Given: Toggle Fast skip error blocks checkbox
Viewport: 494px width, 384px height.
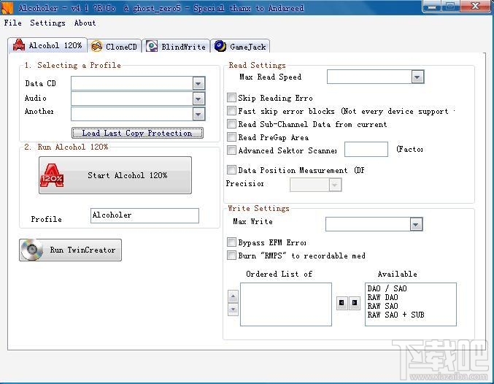Looking at the screenshot, I should 231,111.
